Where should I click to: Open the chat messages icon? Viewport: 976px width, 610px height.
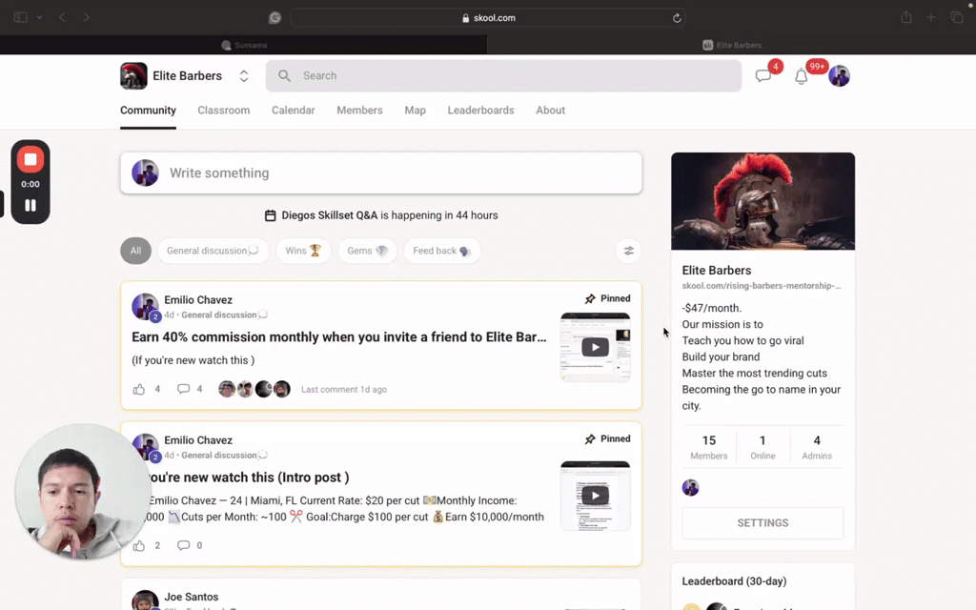pos(763,76)
